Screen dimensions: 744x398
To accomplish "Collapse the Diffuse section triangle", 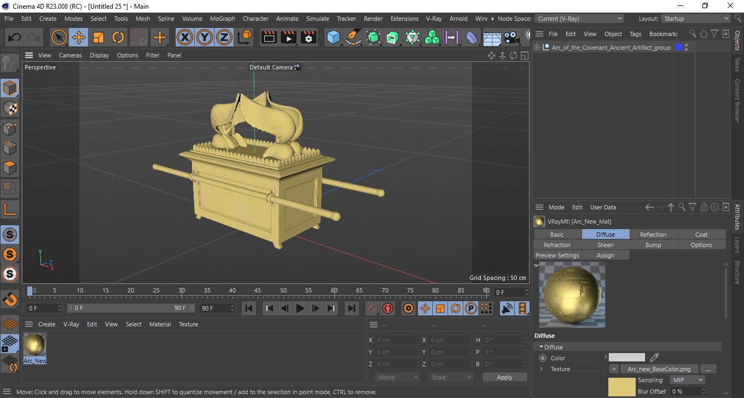I will tap(541, 347).
